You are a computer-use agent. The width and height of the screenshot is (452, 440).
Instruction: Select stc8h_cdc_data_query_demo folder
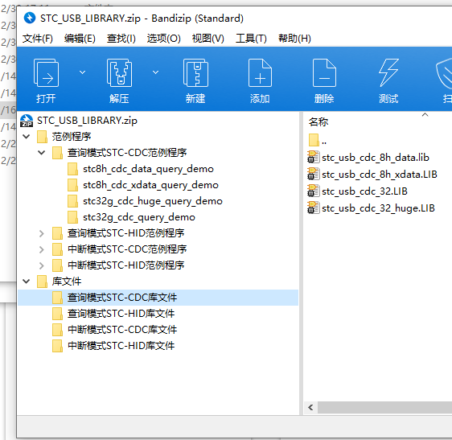[148, 169]
